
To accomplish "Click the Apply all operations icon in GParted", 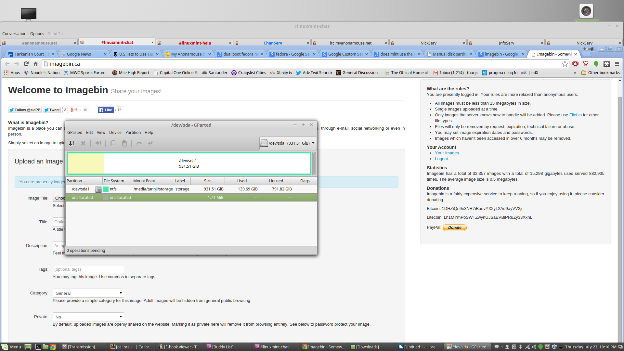I will point(150,143).
